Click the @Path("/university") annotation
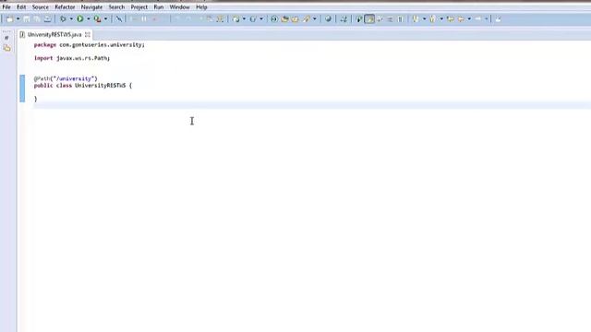This screenshot has width=591, height=332. [66, 78]
